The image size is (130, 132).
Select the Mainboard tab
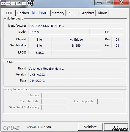[40, 13]
